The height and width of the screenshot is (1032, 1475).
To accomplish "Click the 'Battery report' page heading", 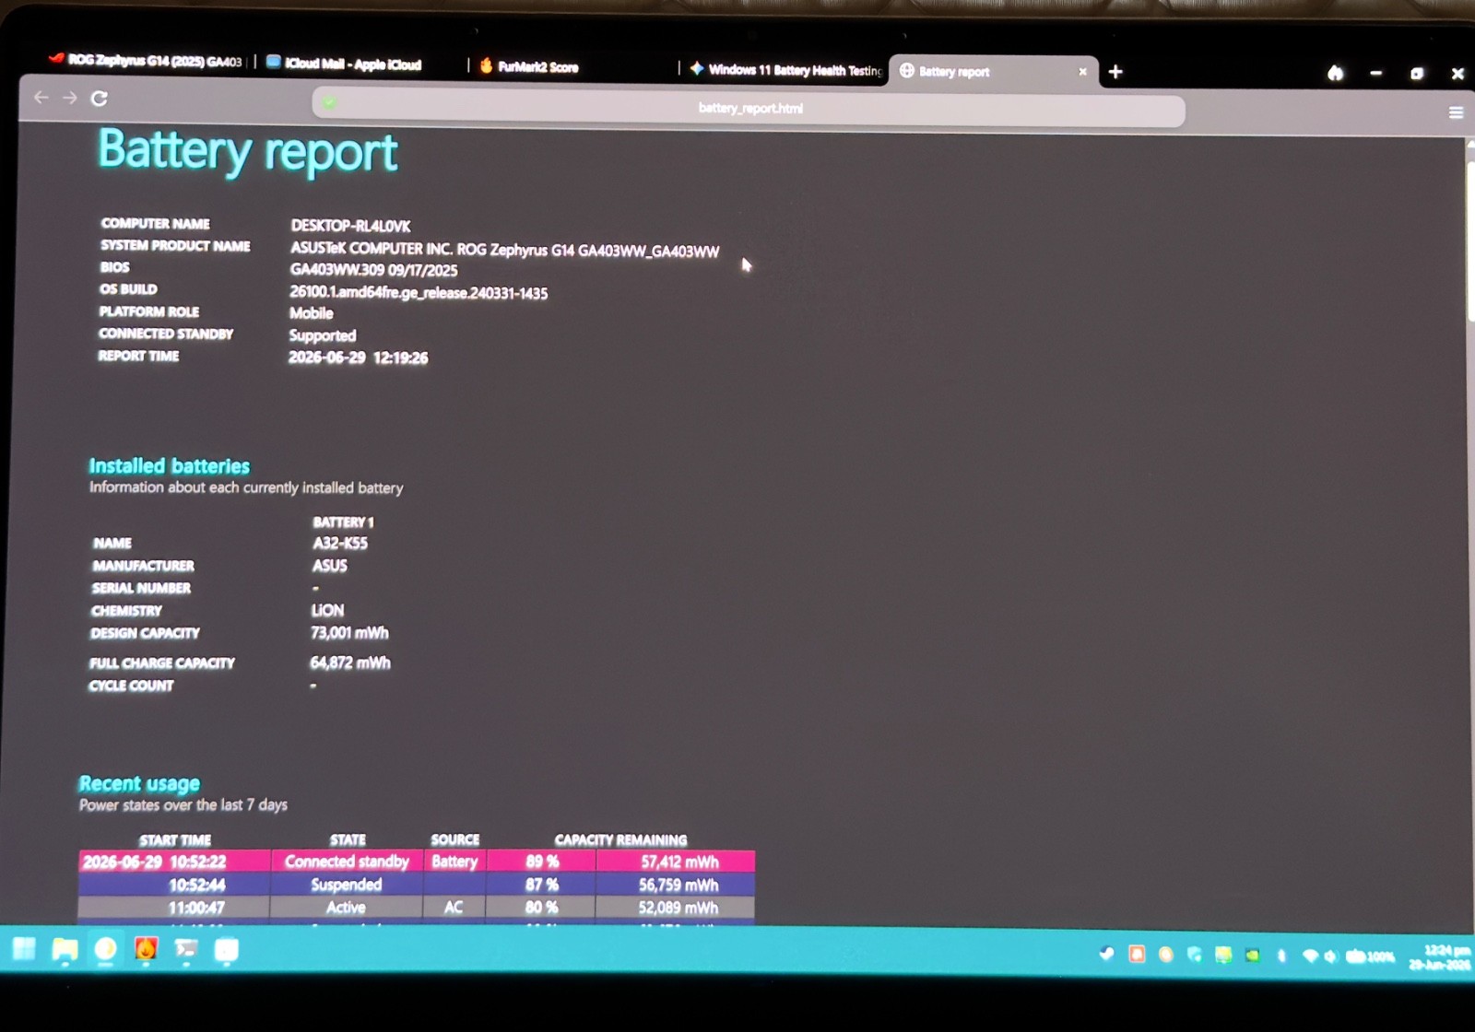I will click(247, 151).
